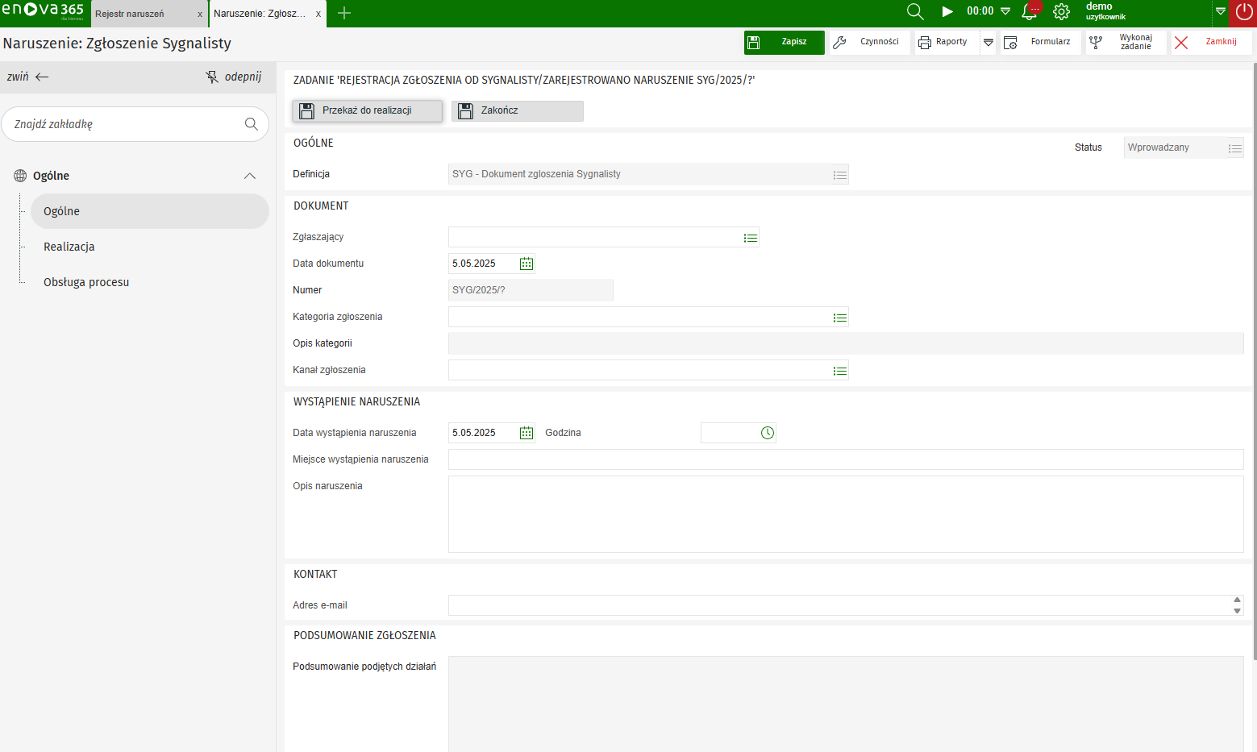Select Realizacja in the sidebar
The width and height of the screenshot is (1257, 752).
[x=69, y=247]
